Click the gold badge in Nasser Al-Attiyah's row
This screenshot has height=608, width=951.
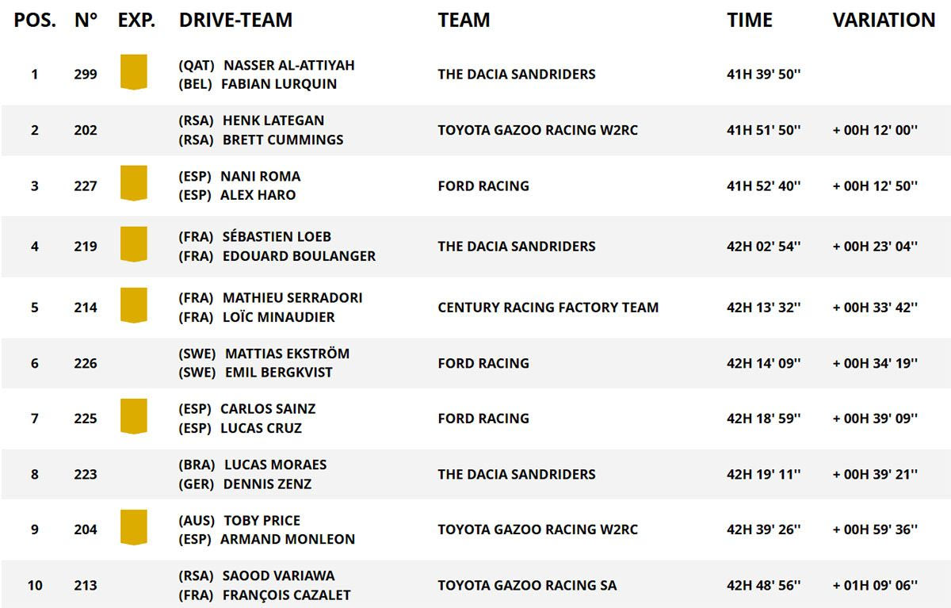pyautogui.click(x=134, y=71)
